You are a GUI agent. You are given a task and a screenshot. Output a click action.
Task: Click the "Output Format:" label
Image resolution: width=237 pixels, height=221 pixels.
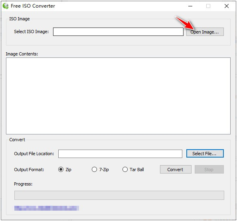[x=29, y=170]
